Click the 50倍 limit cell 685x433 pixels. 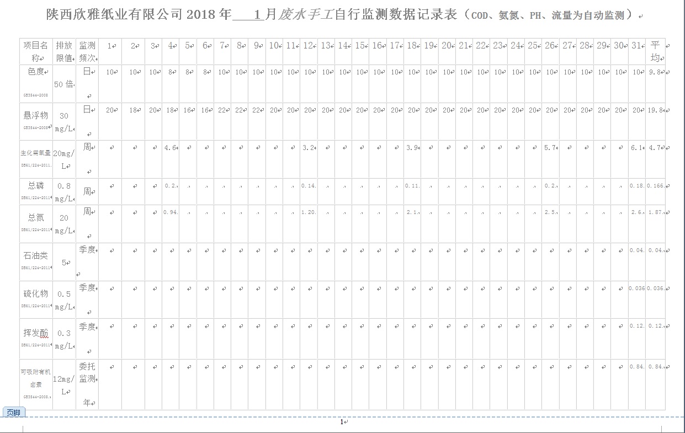point(64,84)
